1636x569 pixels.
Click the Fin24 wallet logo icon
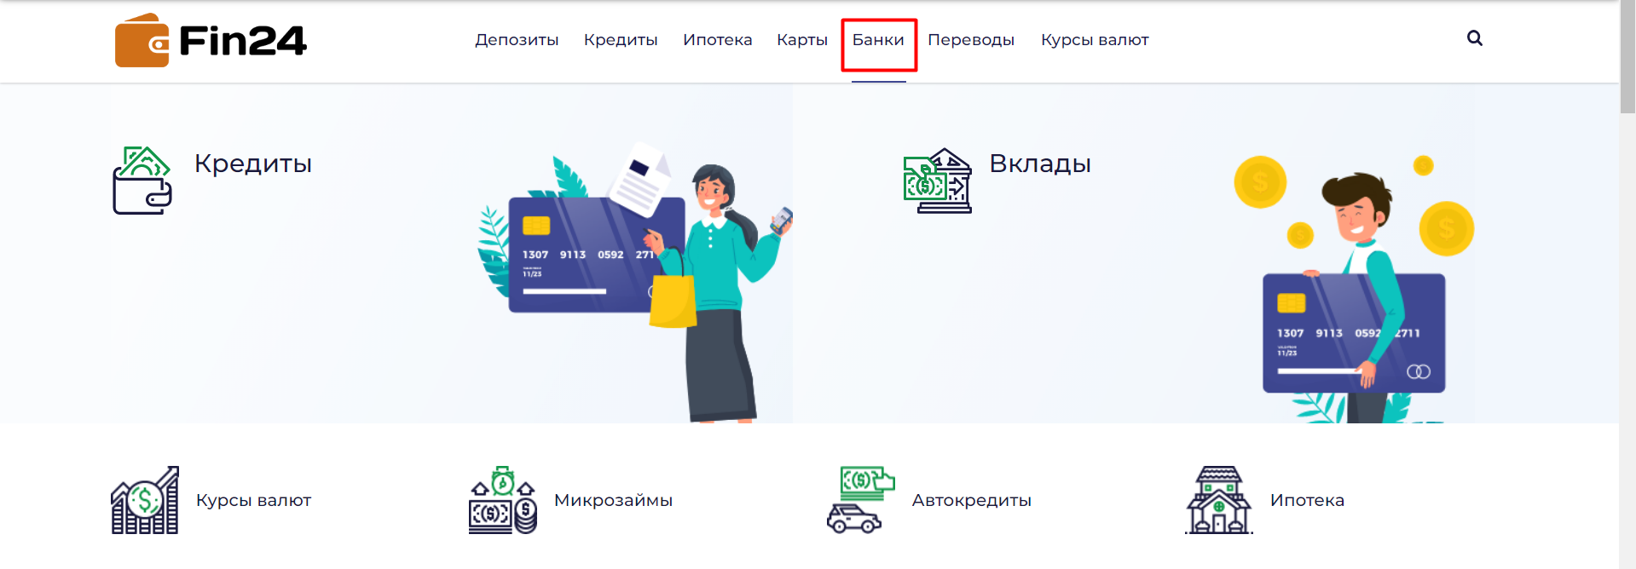(142, 40)
